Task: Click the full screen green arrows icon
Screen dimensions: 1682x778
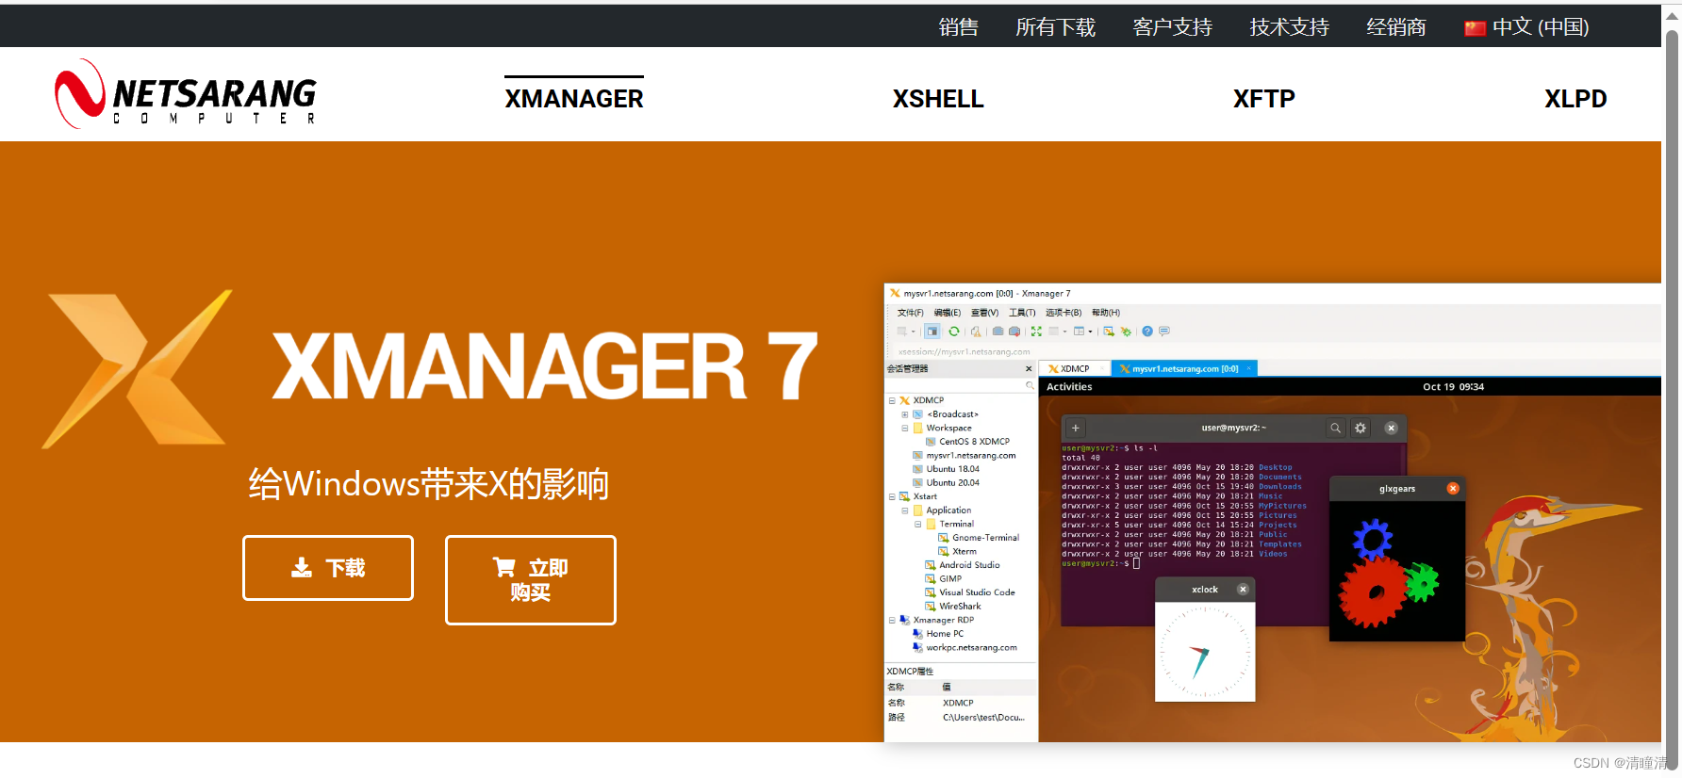Action: pyautogui.click(x=1036, y=332)
